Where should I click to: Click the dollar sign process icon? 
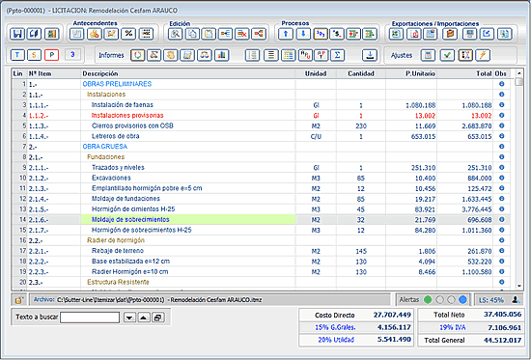tap(337, 34)
